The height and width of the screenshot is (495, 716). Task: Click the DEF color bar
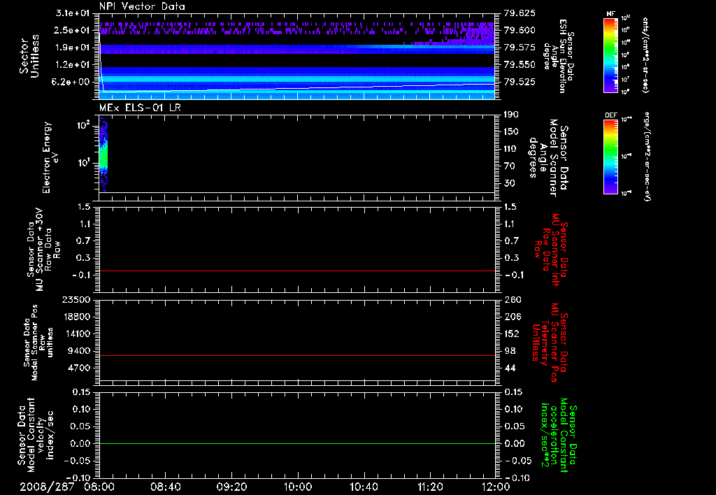click(x=610, y=157)
